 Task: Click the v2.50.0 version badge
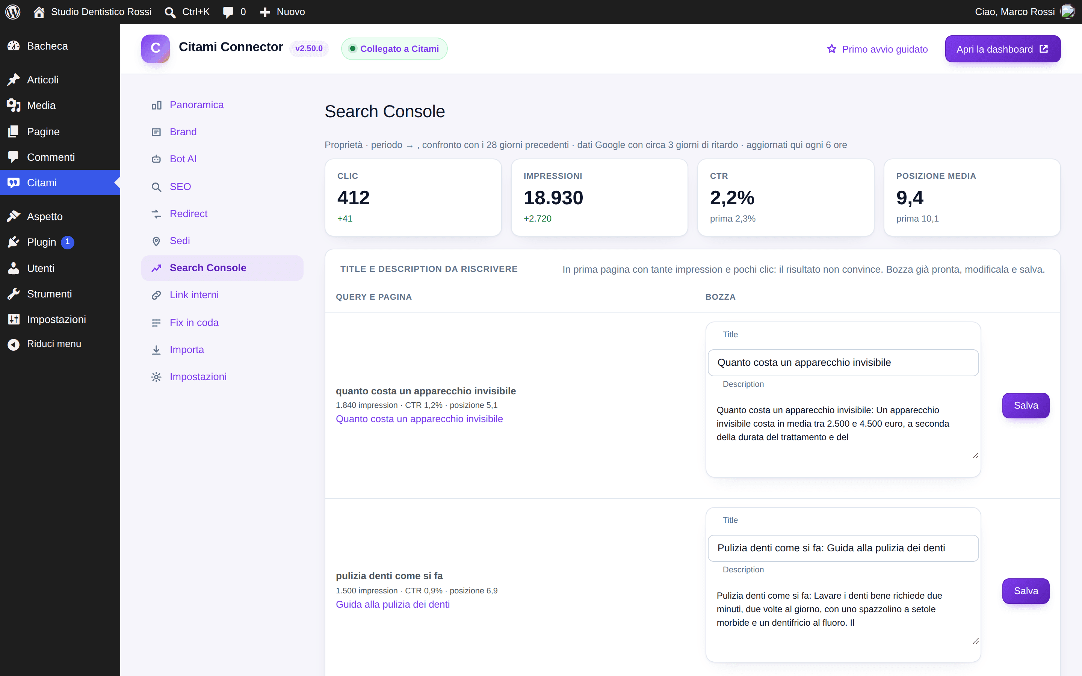click(308, 48)
